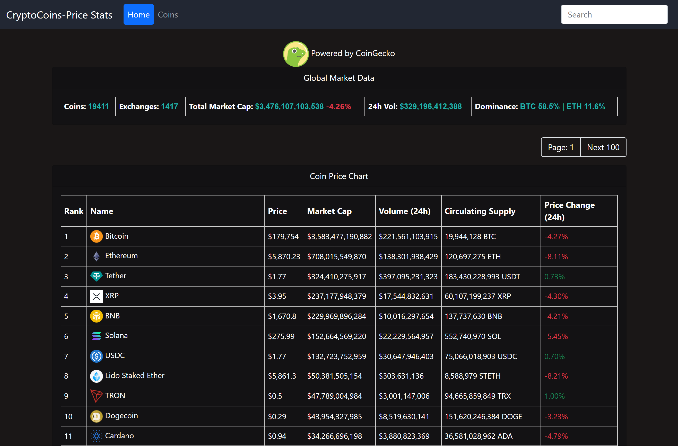Click the CryptoCoins-Price Stats title

coord(59,14)
